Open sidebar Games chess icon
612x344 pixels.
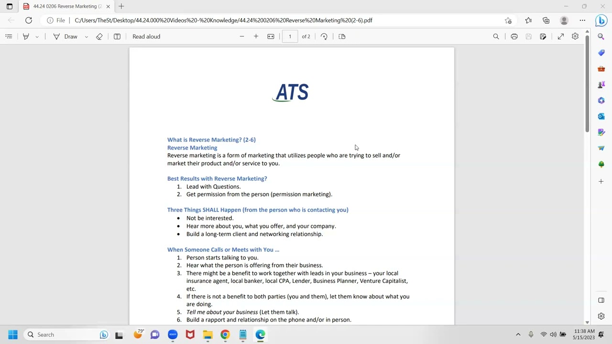(601, 85)
